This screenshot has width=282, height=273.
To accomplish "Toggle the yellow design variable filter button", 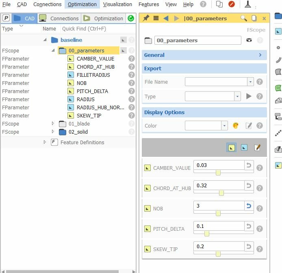I will click(231, 148).
